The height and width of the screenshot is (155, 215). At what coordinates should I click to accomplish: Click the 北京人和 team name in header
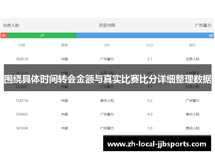pos(11,25)
